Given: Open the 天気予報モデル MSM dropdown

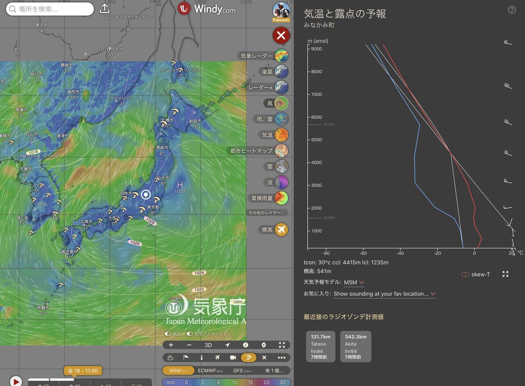Looking at the screenshot, I should (354, 283).
